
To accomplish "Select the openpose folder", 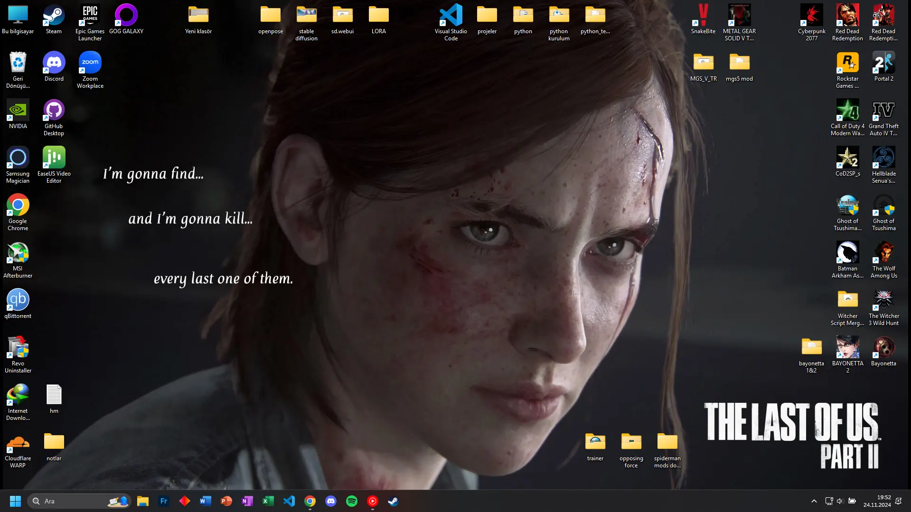I will 270,19.
